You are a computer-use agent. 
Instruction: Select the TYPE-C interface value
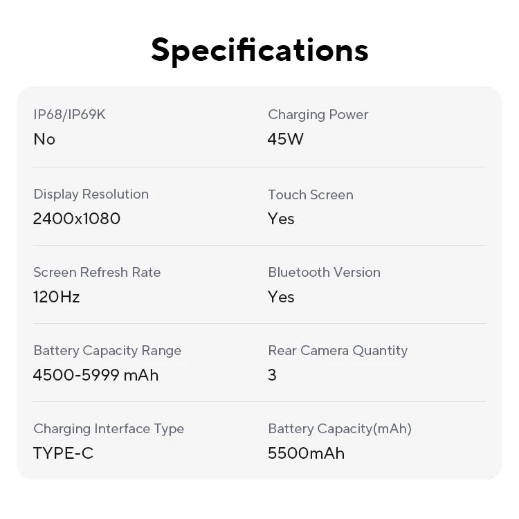pos(63,453)
